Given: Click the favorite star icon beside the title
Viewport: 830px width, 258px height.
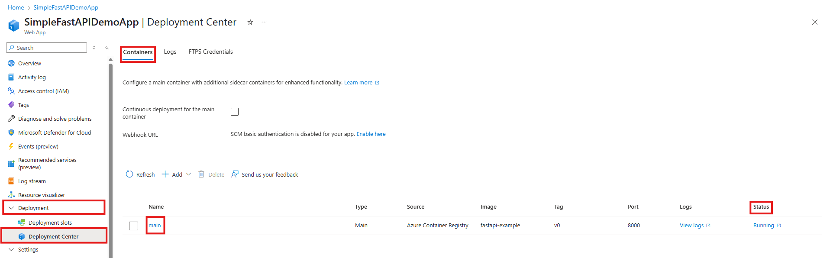Looking at the screenshot, I should (x=250, y=23).
